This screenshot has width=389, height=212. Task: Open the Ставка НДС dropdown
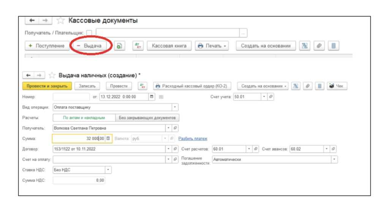tap(108, 170)
